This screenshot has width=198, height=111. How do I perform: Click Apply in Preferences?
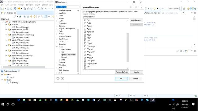pyautogui.click(x=136, y=72)
